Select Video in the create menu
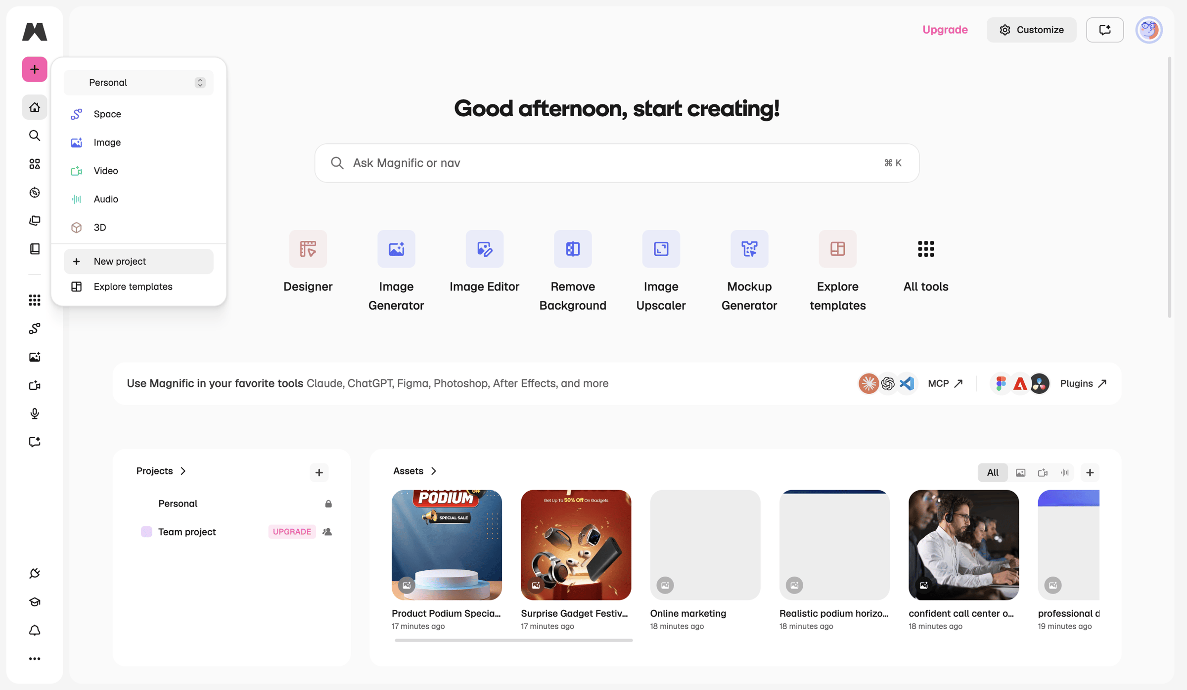This screenshot has height=690, width=1187. coord(138,171)
